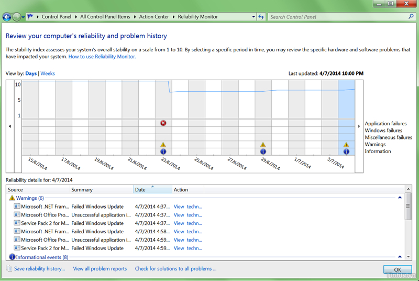Screen dimensions: 419x281
Task: Open the address bar history dropdown
Action: 253,17
